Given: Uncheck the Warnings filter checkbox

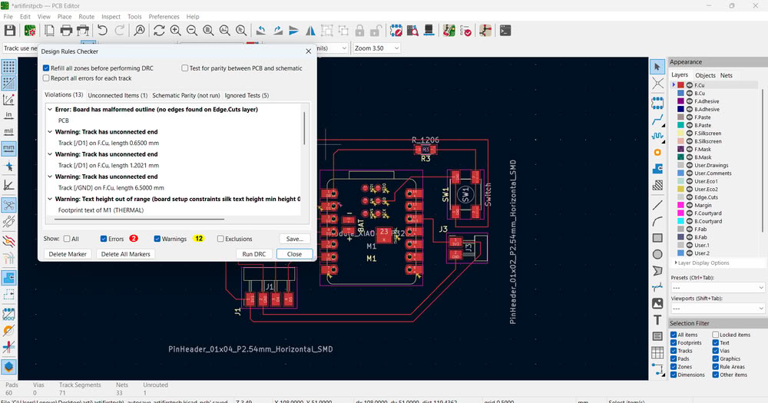Looking at the screenshot, I should 157,239.
